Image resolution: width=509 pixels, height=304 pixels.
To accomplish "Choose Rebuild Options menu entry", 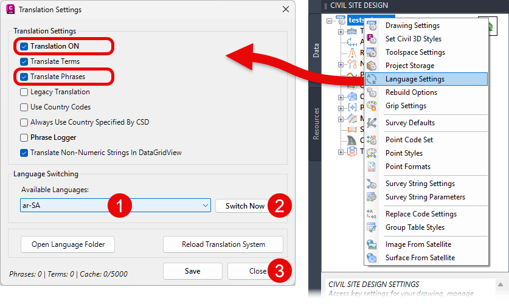I will click(x=411, y=92).
